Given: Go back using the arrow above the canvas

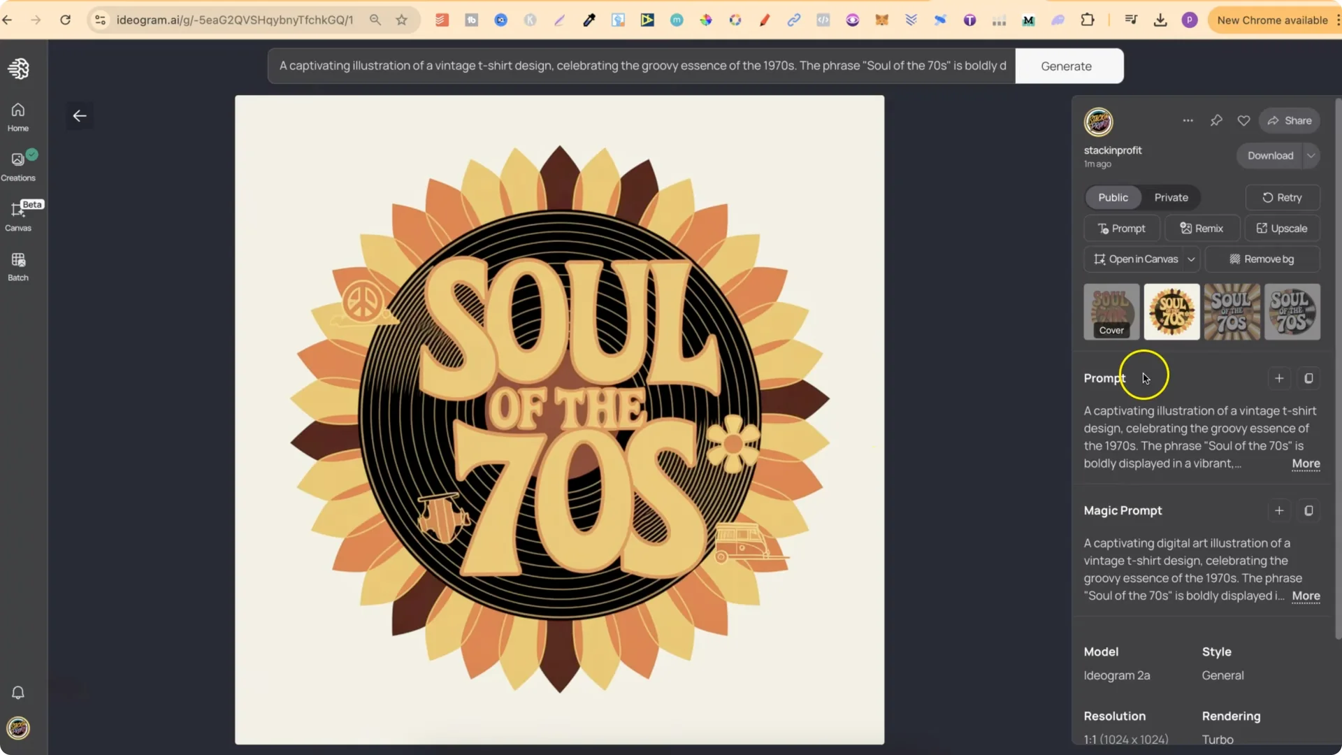Looking at the screenshot, I should 79,115.
